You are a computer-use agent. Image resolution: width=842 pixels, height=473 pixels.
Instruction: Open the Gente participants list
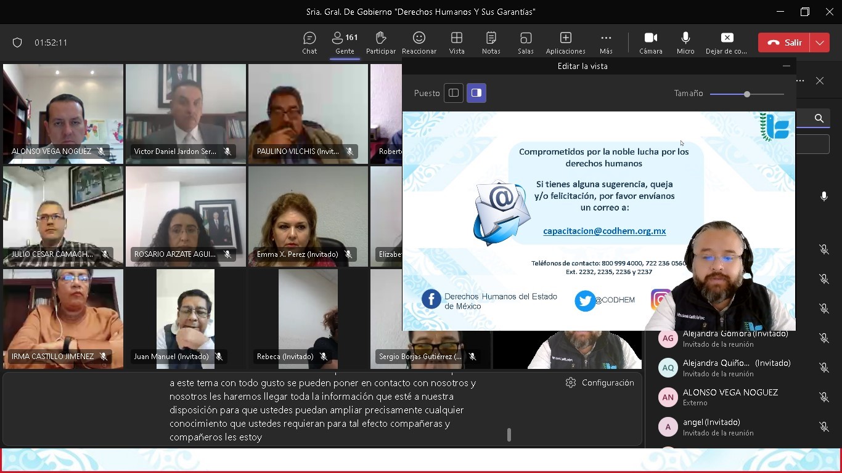pos(345,42)
